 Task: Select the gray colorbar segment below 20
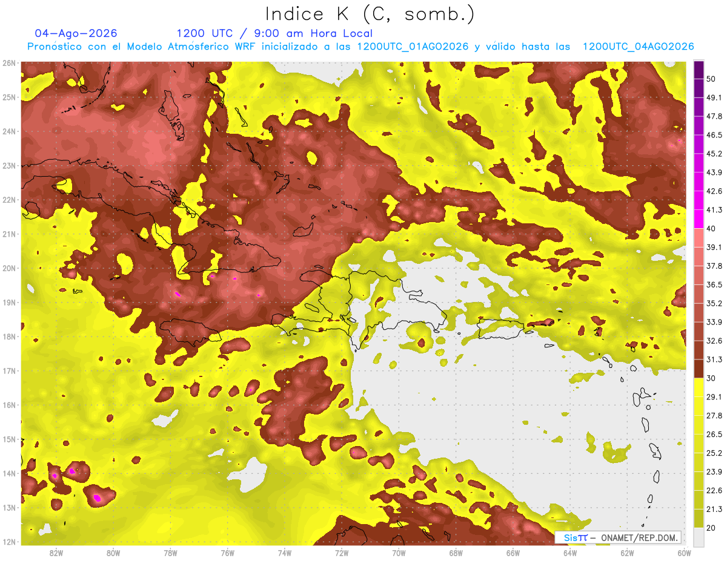699,536
